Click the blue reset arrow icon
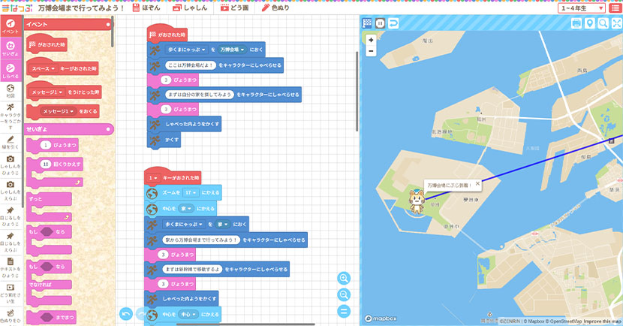The width and height of the screenshot is (623, 326). click(x=393, y=23)
